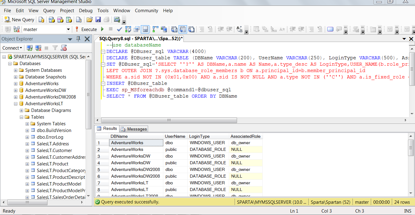Open the master database dropdown

point(68,29)
